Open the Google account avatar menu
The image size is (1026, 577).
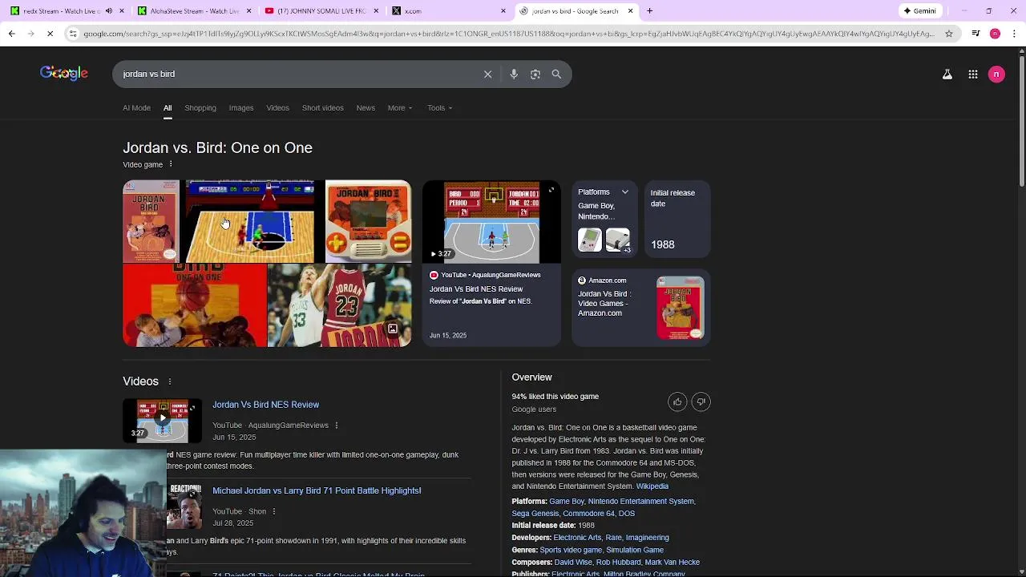[996, 75]
